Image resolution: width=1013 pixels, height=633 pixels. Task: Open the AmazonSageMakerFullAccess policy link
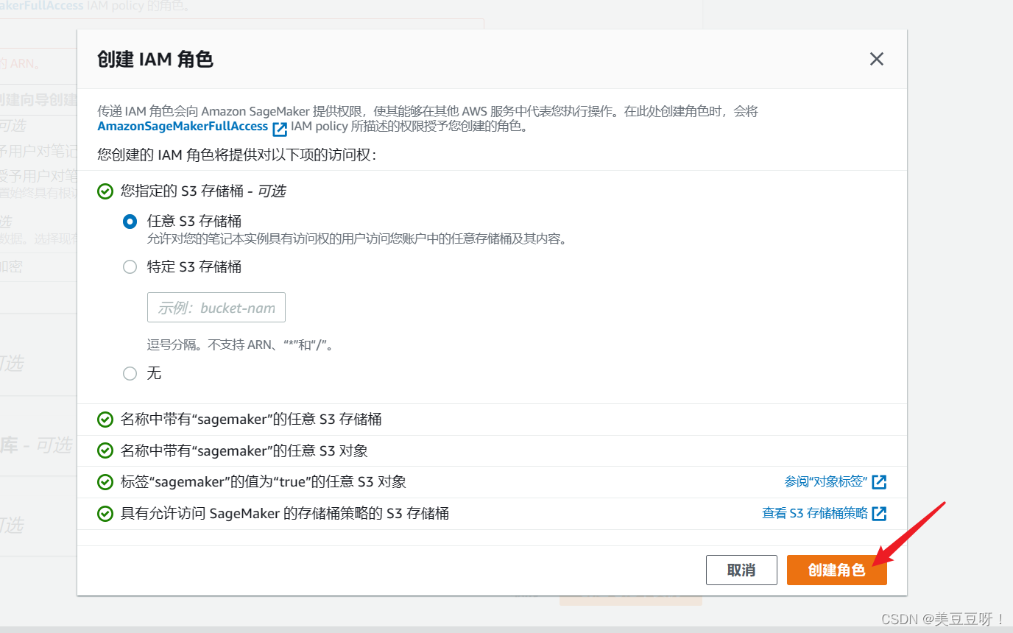tap(183, 127)
